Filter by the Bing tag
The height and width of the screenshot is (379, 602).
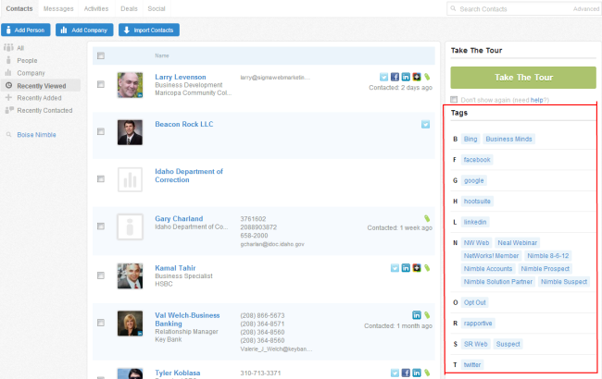(x=470, y=139)
